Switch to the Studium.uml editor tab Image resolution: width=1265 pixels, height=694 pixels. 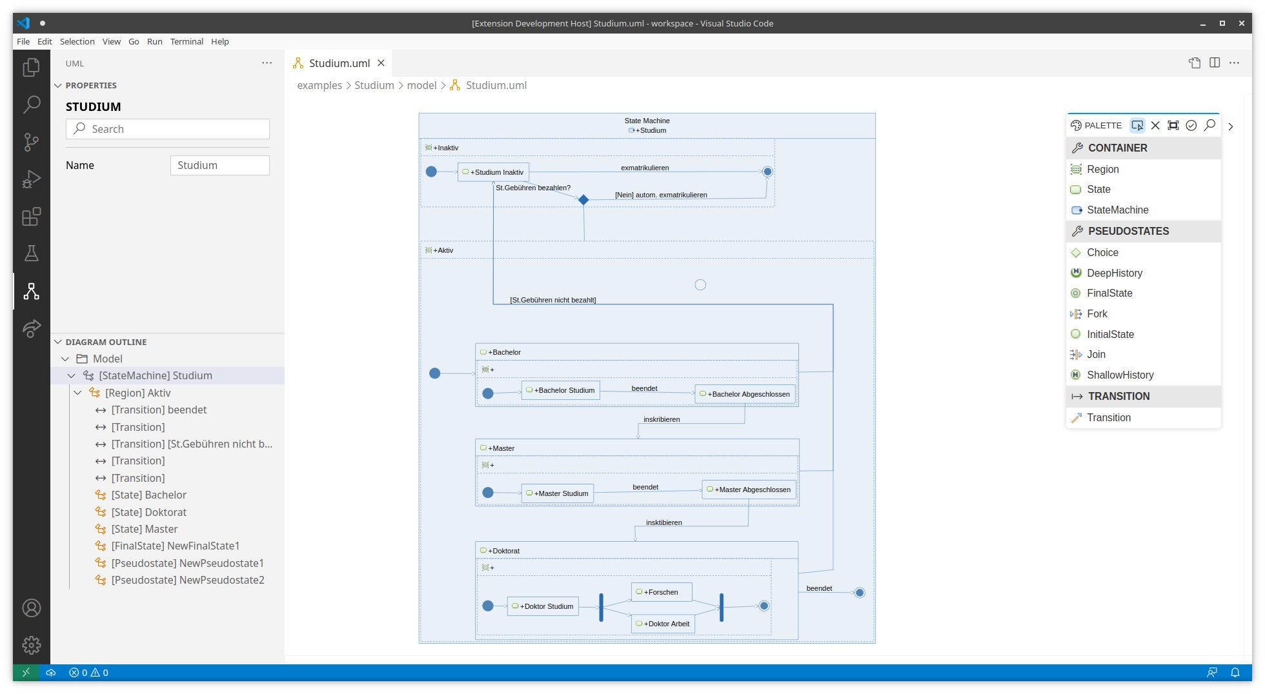point(339,63)
